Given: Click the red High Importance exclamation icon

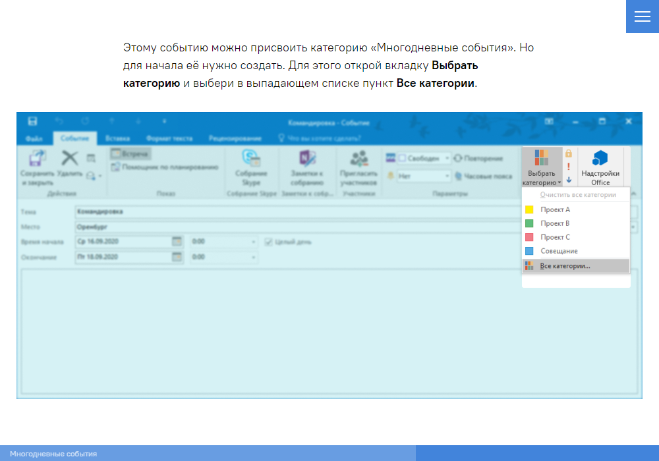Looking at the screenshot, I should 569,167.
